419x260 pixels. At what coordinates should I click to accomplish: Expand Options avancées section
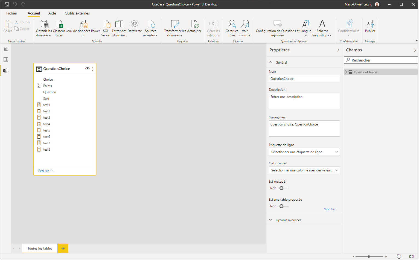tap(271, 220)
